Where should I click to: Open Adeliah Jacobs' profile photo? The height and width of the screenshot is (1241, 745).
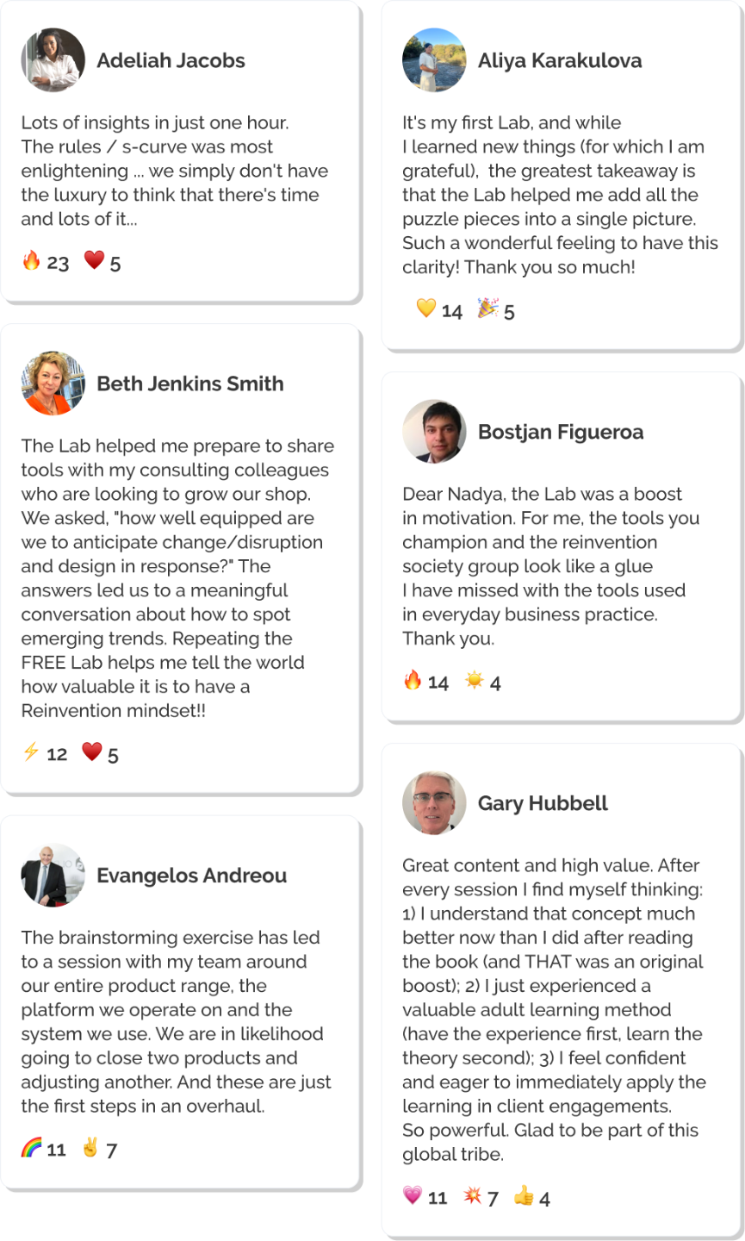click(x=53, y=60)
